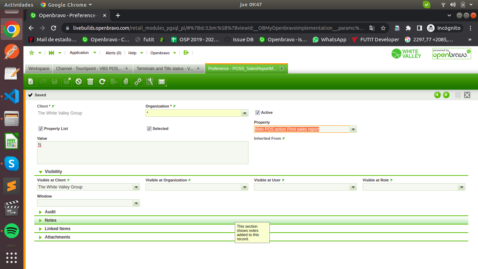This screenshot has height=269, width=478.
Task: Click the trash can delete record icon
Action: tap(90, 82)
